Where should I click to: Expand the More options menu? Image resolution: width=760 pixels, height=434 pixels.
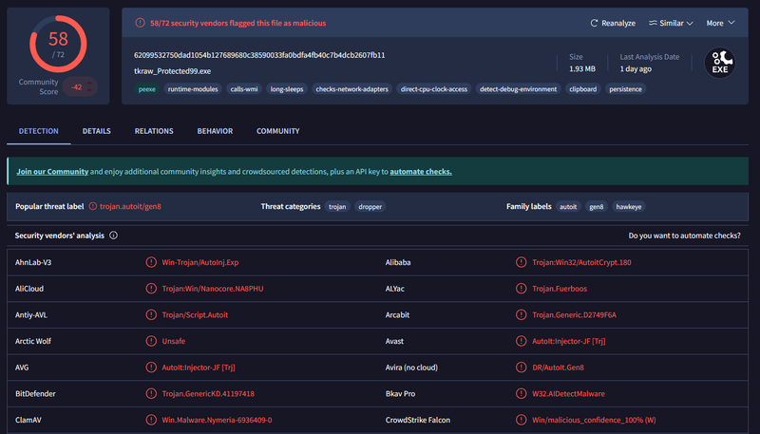click(x=721, y=23)
